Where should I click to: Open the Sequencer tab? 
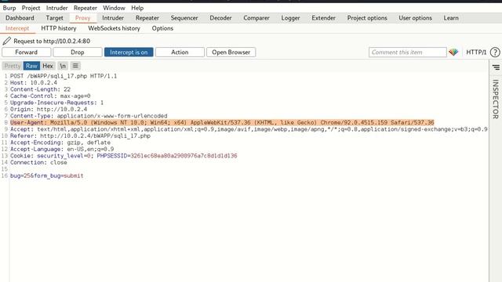[184, 18]
